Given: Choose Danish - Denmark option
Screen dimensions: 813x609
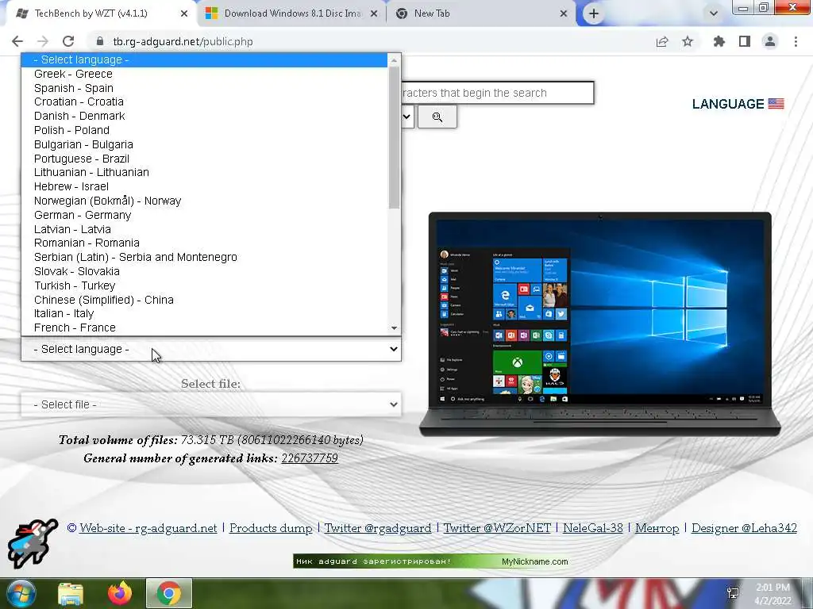Looking at the screenshot, I should (x=204, y=116).
